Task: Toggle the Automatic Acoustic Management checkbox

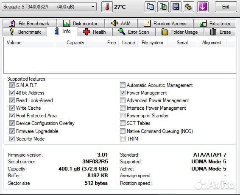Action: tap(123, 85)
